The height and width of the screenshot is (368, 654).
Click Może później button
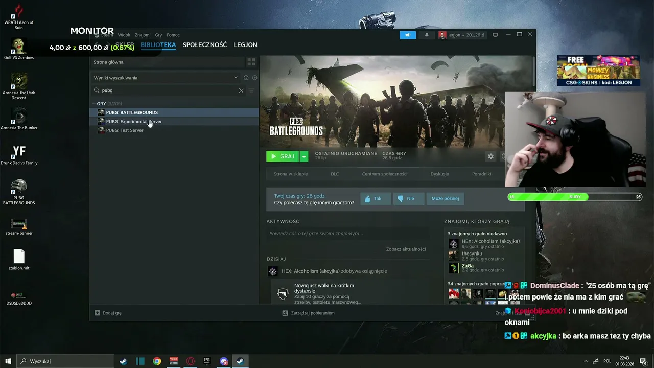445,199
